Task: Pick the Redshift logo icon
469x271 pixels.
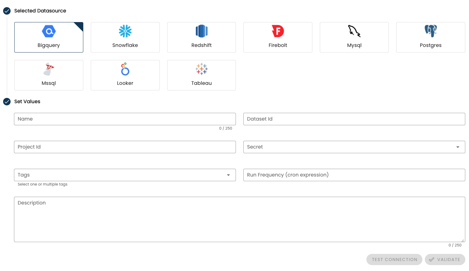Action: point(202,31)
